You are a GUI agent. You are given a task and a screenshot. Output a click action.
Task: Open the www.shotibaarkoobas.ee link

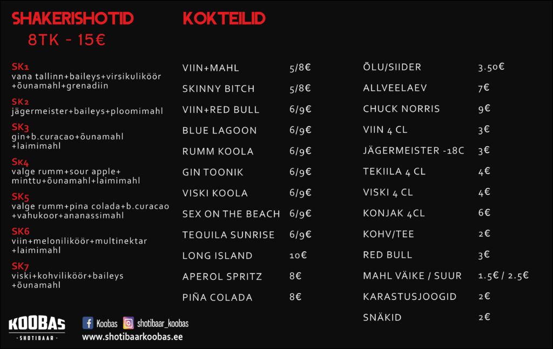132,337
